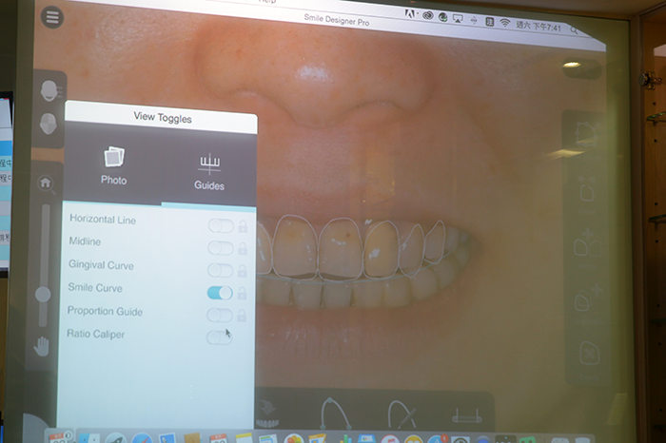Click the Midline label
This screenshot has width=666, height=443.
click(x=85, y=241)
